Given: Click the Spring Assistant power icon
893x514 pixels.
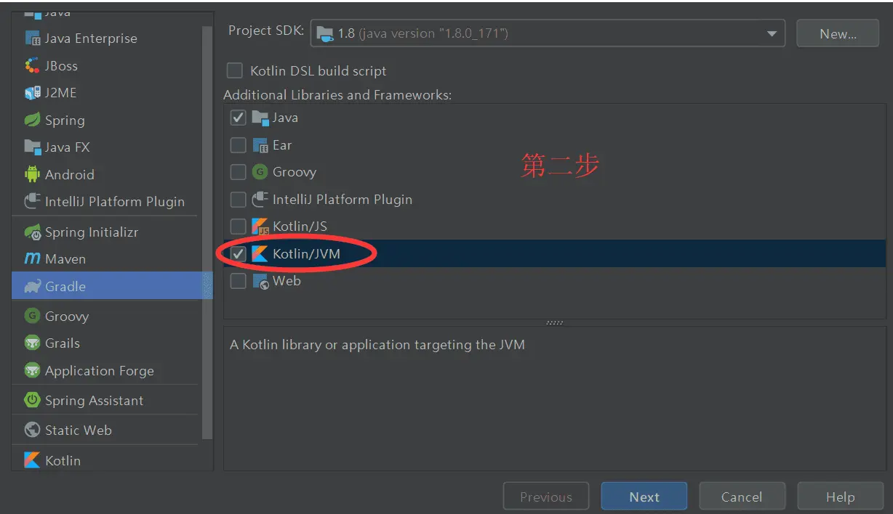Looking at the screenshot, I should pos(32,400).
